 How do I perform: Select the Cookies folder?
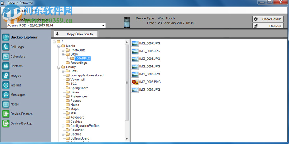pyautogui.click(x=76, y=122)
